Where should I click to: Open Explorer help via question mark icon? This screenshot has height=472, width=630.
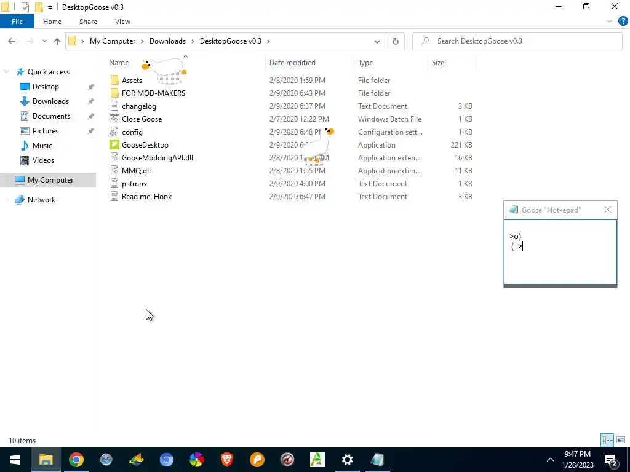pos(623,22)
